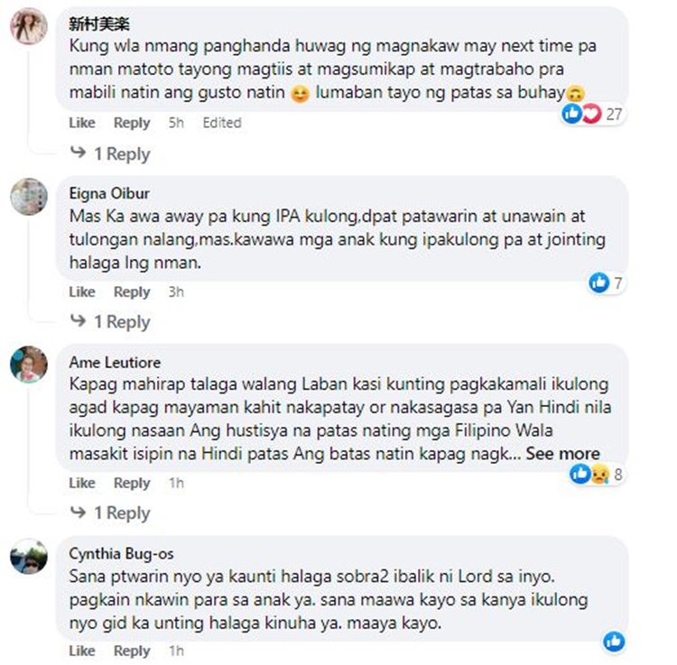Open Eigna Oibur's profile avatar

pyautogui.click(x=29, y=197)
